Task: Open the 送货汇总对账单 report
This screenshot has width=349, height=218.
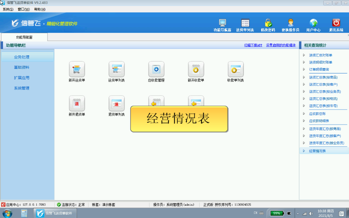Action: pyautogui.click(x=320, y=55)
